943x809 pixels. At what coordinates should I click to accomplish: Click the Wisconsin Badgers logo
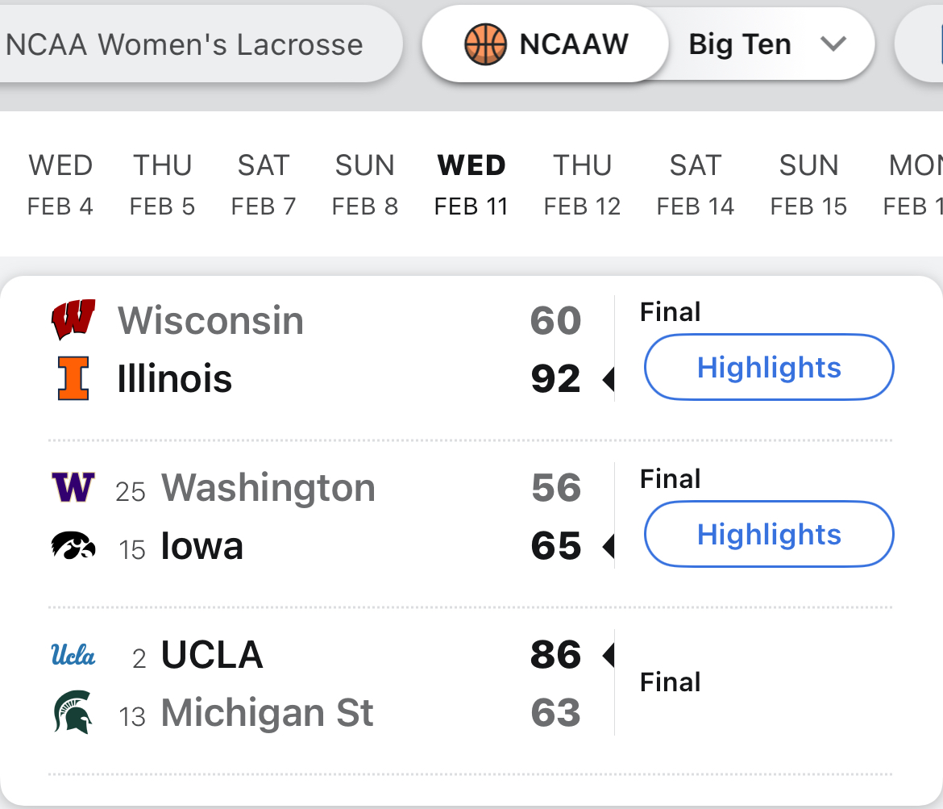point(73,320)
